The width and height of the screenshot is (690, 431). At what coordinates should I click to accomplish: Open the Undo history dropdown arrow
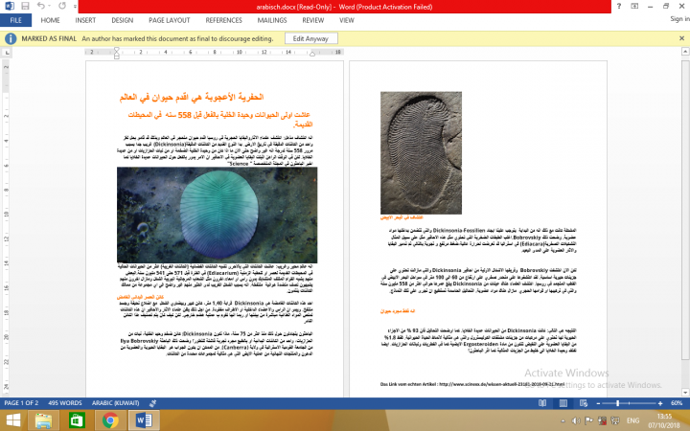point(49,6)
